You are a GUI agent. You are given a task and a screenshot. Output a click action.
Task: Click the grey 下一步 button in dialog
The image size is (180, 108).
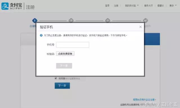tap(64, 66)
